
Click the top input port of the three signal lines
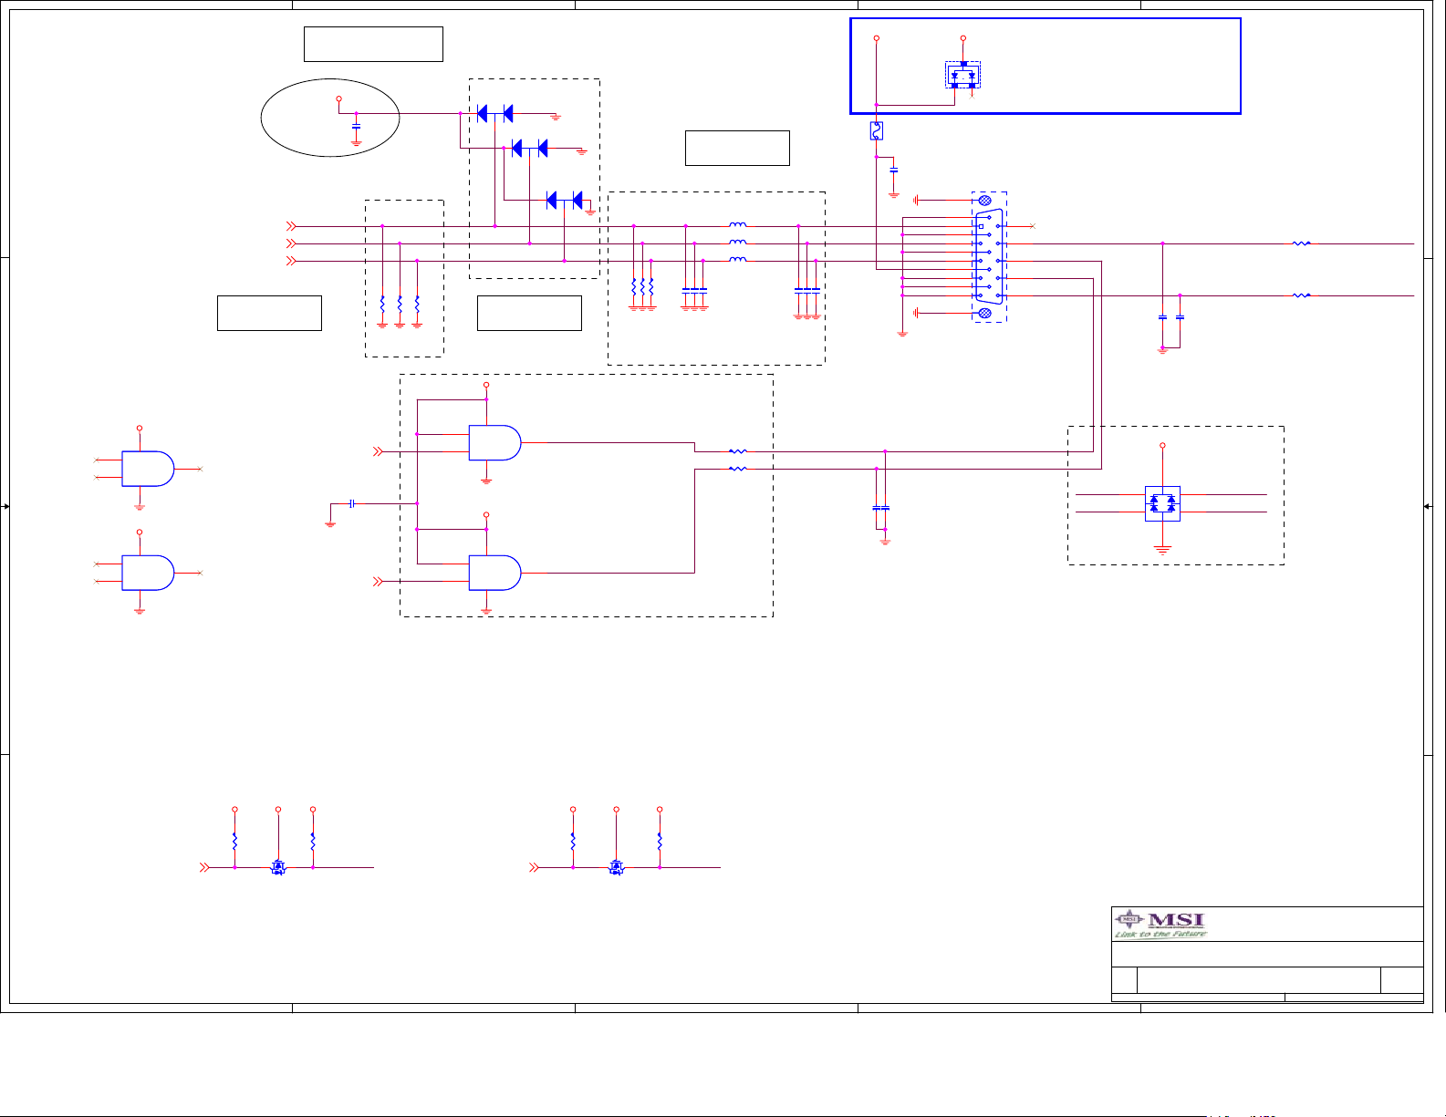pos(291,226)
